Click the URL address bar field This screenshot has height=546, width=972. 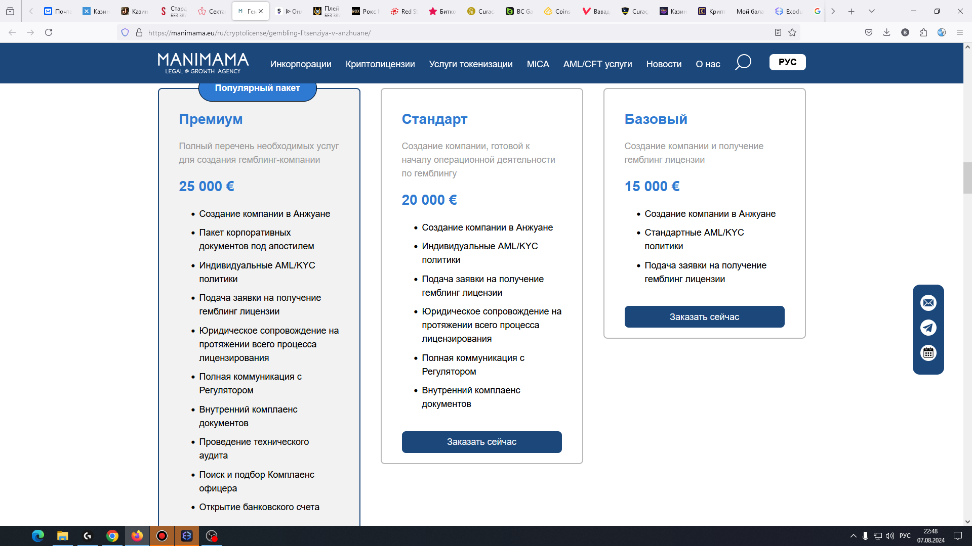(x=456, y=33)
